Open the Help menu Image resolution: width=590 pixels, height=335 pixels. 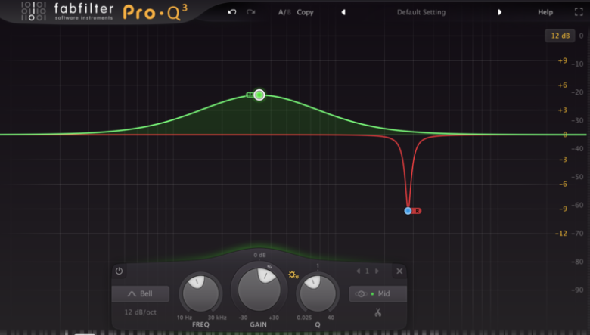(545, 12)
